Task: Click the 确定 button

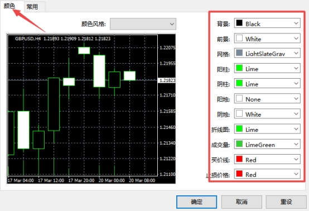Action: click(x=197, y=202)
